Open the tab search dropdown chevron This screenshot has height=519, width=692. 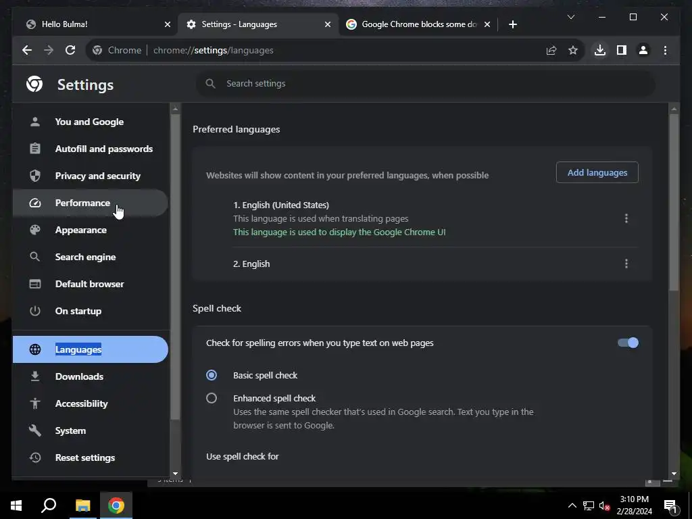pos(570,17)
